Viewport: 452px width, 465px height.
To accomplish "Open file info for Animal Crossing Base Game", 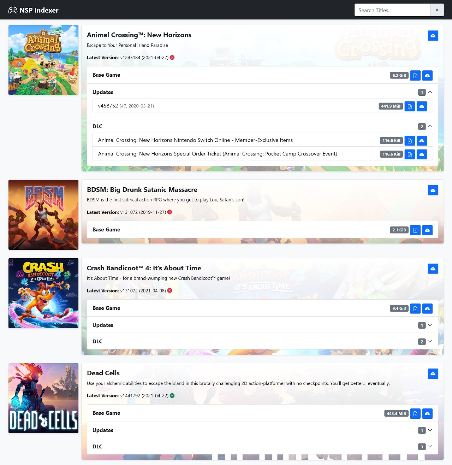I will click(x=415, y=76).
